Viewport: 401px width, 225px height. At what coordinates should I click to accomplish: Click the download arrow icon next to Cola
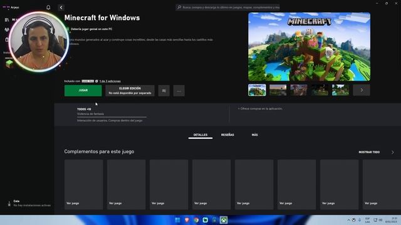(9, 204)
